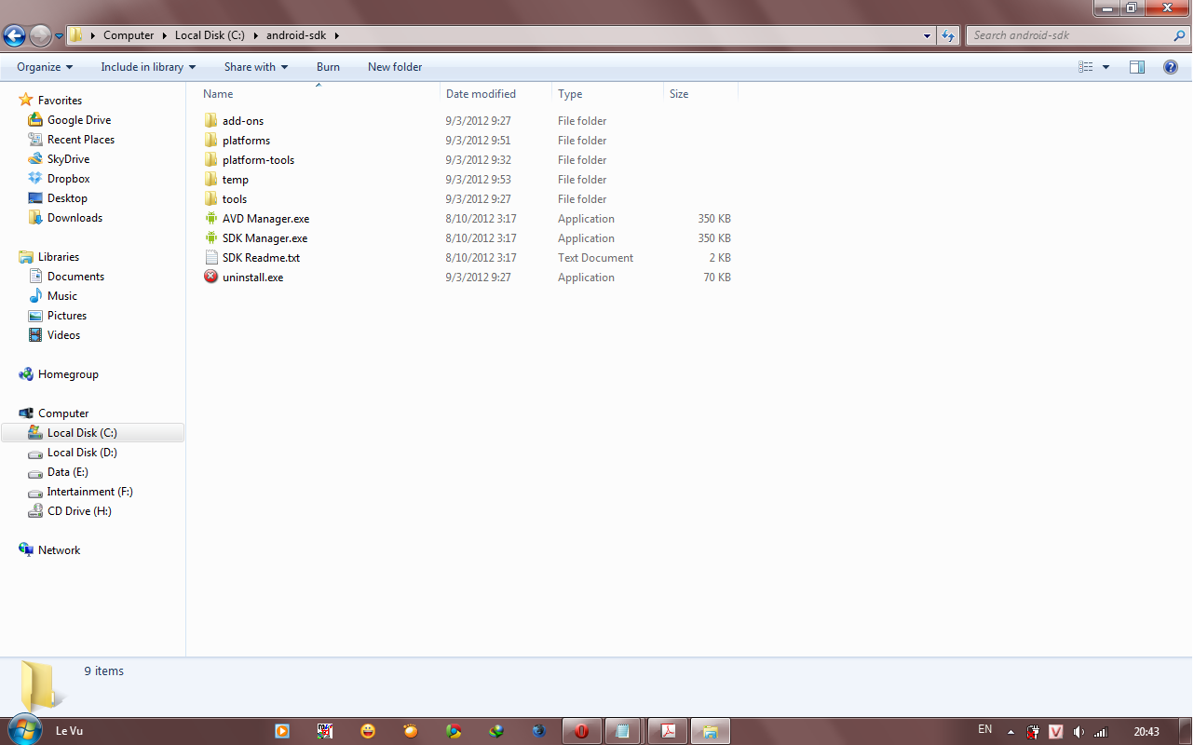Select Network in the navigation pane
Screen dimensions: 1194x745
(59, 550)
